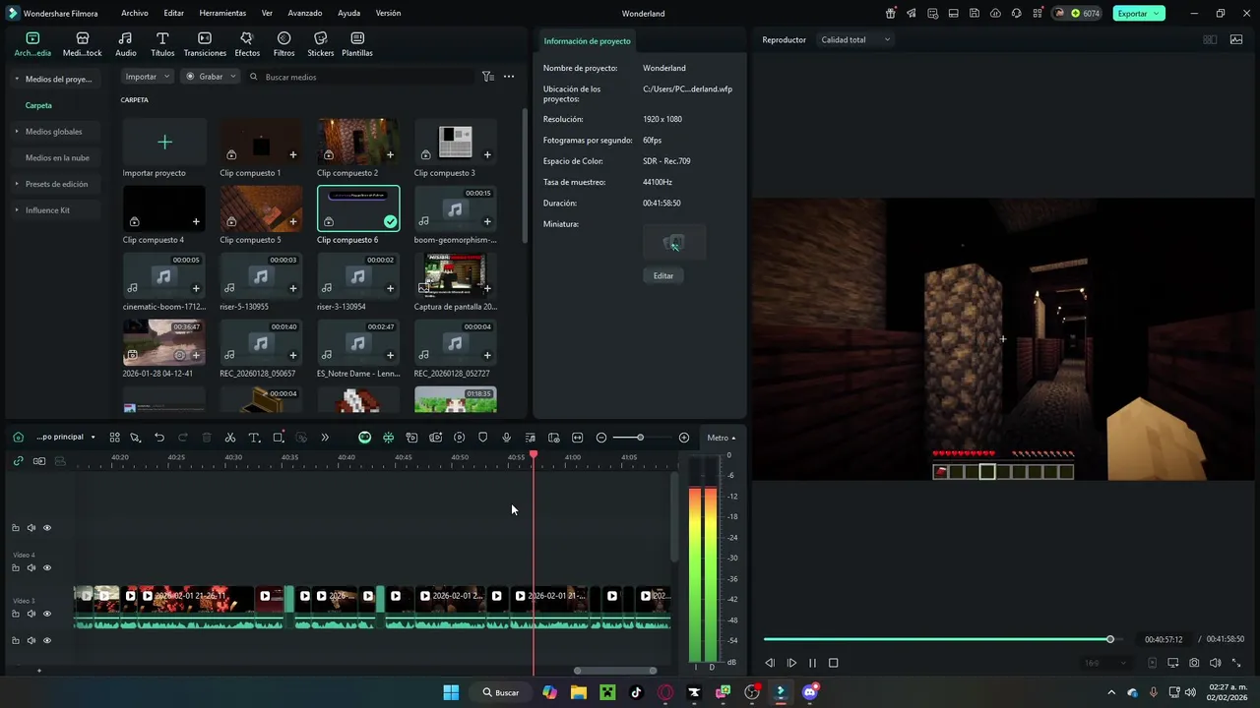1260x708 pixels.
Task: Click the gift box icon in title bar
Action: pos(891,13)
